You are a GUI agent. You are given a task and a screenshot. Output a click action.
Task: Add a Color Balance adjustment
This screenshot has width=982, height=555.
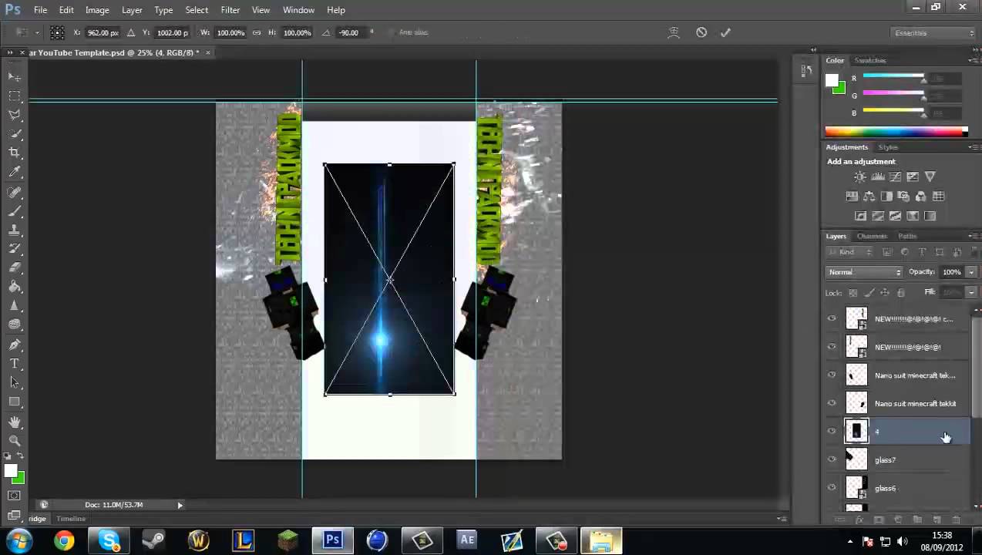pyautogui.click(x=869, y=197)
